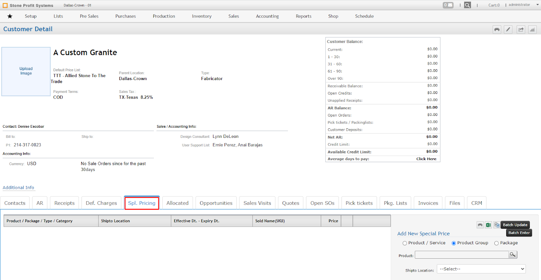Viewport: 541px width, 280px height.
Task: Open the Shop menu
Action: point(333,16)
